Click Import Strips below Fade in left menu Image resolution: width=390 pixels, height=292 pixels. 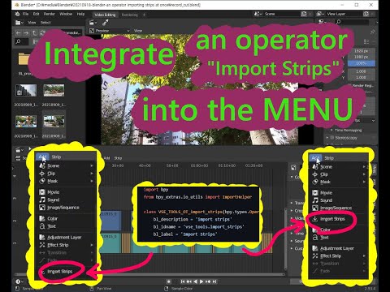66,271
